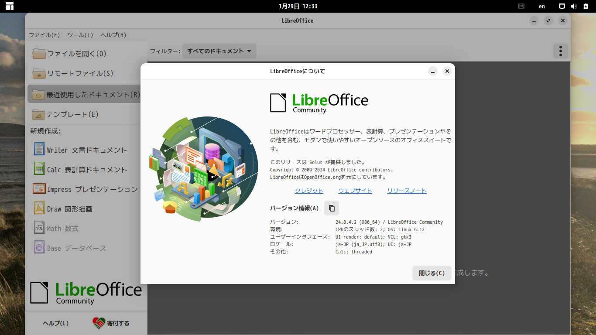This screenshot has width=596, height=335.
Task: Click the ja-JP locale value text
Action: [x=373, y=244]
